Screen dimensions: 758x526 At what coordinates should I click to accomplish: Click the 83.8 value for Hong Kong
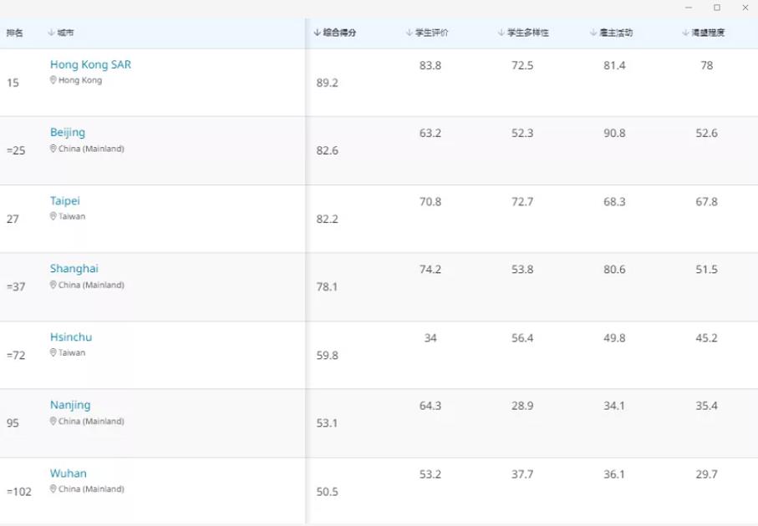pos(430,66)
